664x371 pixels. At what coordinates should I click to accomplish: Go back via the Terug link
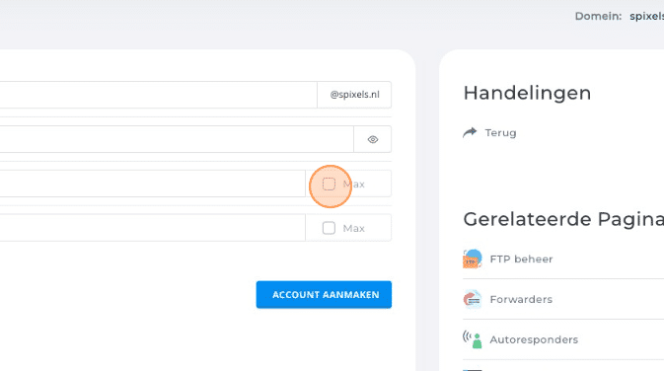pos(500,133)
